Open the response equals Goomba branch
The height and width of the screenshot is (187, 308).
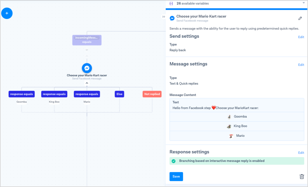[21, 94]
